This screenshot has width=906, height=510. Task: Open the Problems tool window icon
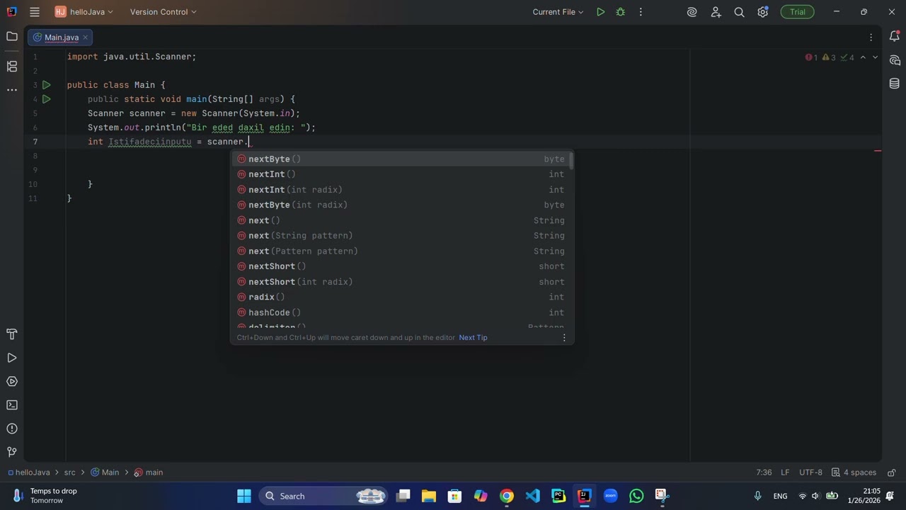(12, 429)
